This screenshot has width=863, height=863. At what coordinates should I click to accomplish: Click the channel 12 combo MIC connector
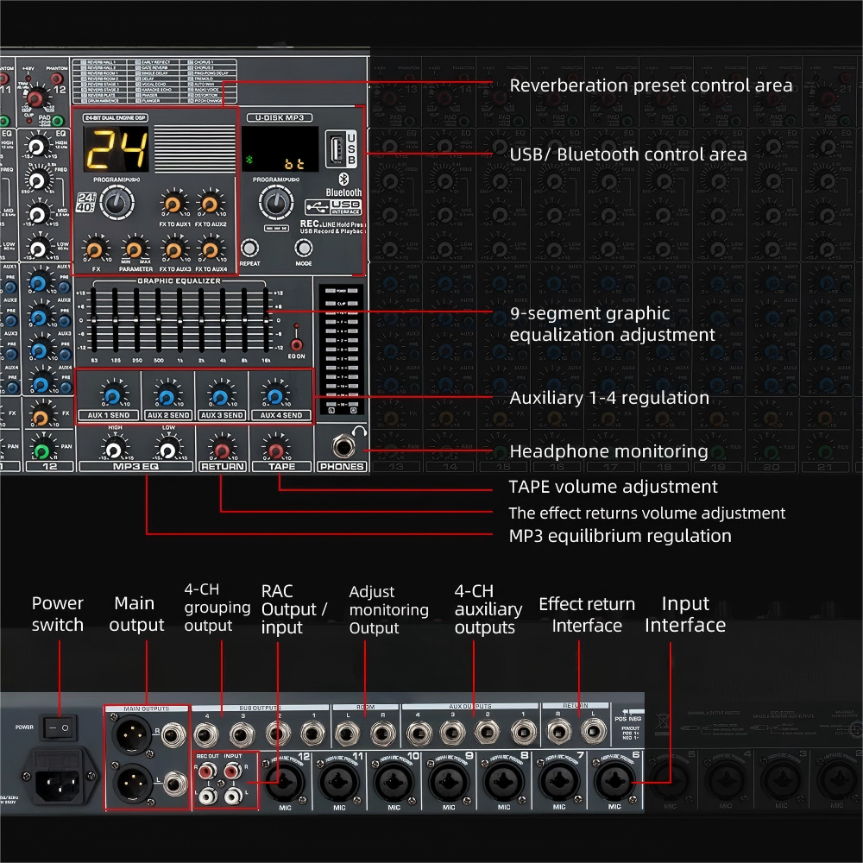coord(284,780)
